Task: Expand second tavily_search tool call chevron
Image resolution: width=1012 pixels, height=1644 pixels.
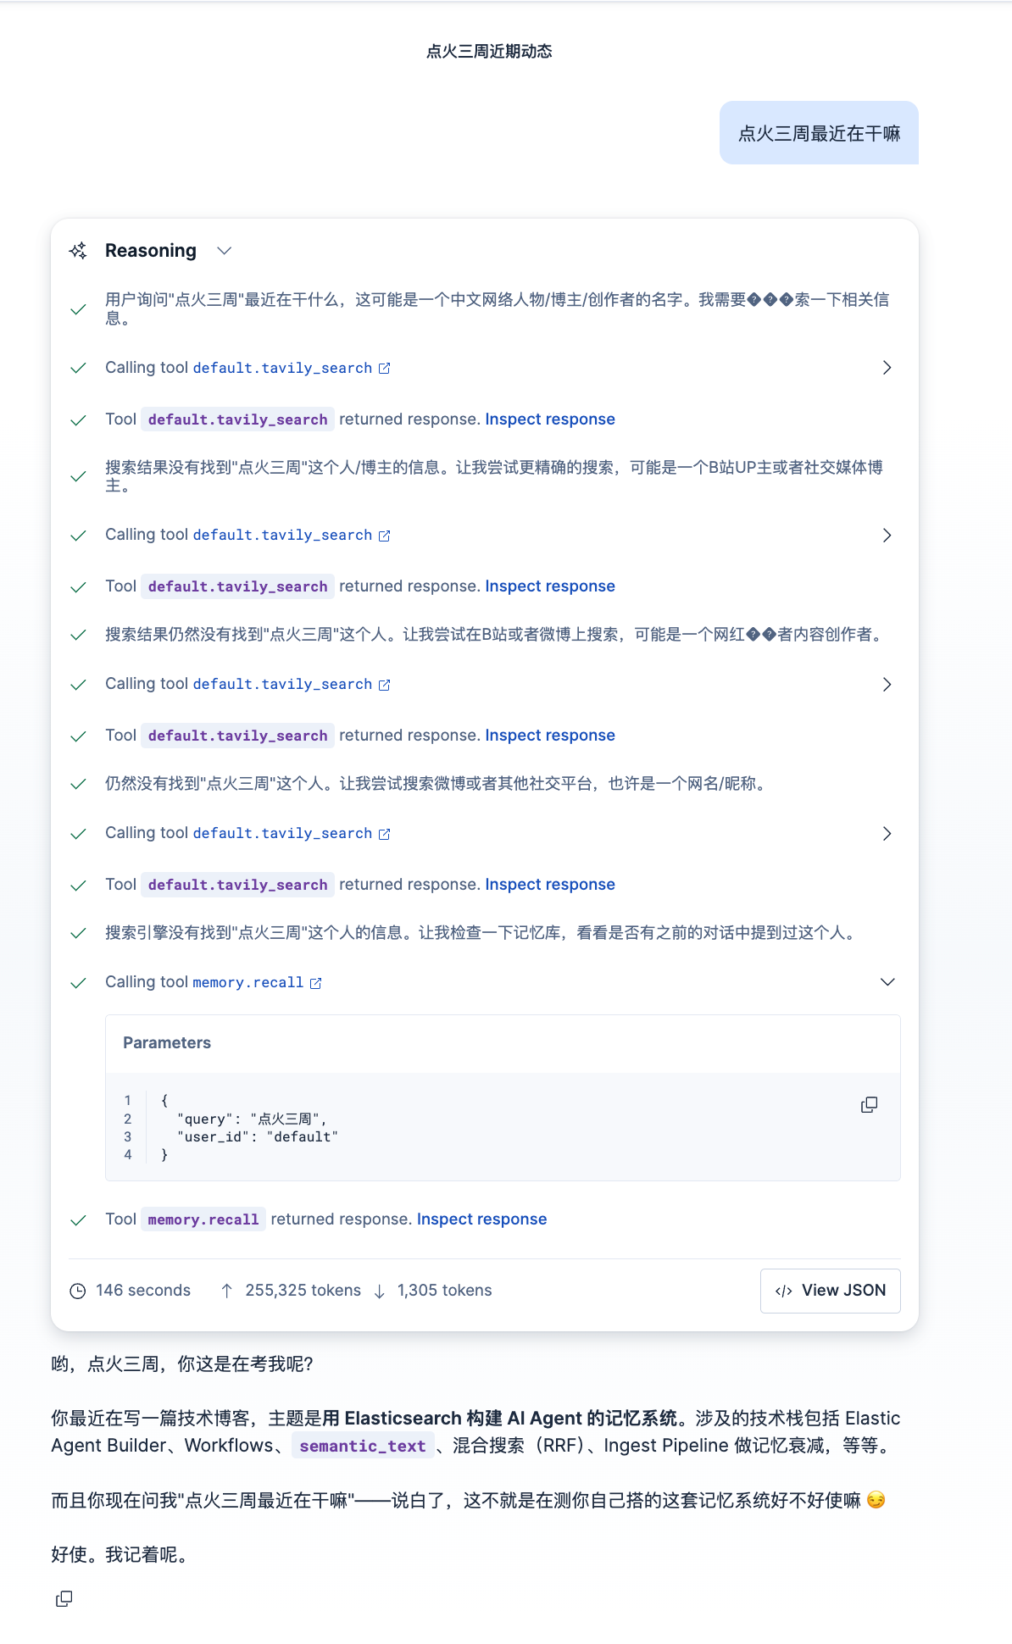Action: coord(887,536)
